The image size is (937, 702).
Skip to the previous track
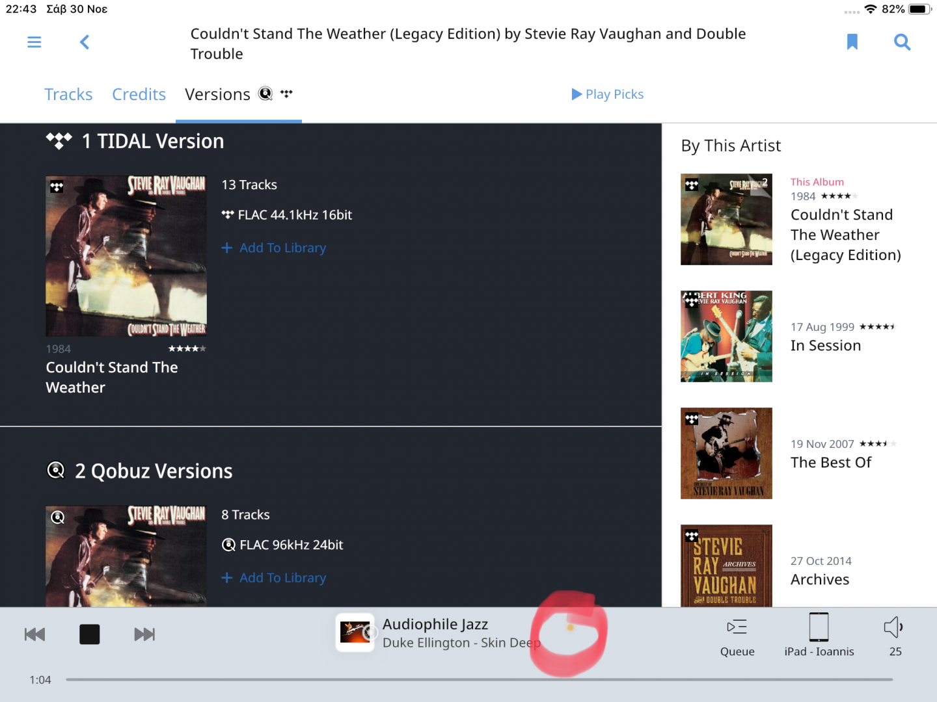pyautogui.click(x=34, y=634)
